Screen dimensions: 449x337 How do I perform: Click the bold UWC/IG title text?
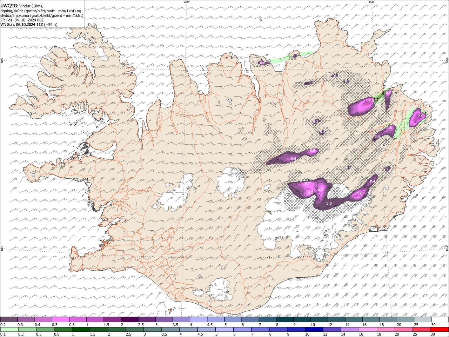point(8,6)
